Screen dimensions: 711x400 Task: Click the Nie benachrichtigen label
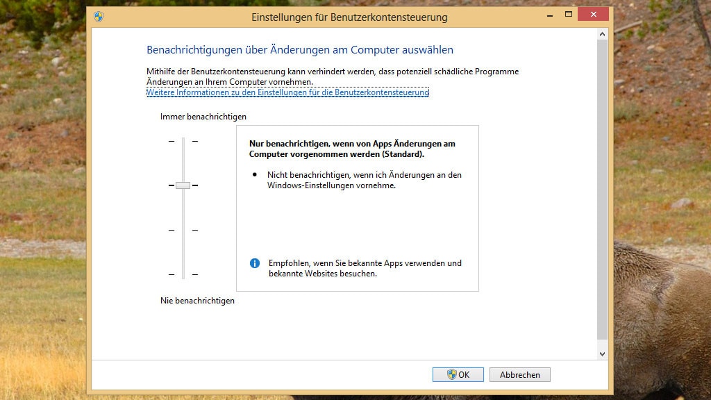click(196, 301)
